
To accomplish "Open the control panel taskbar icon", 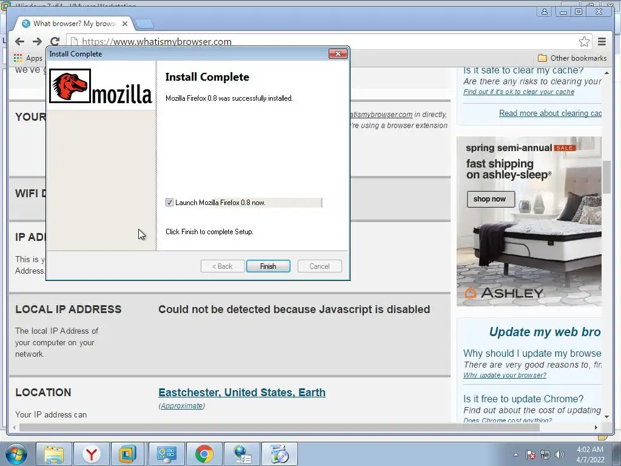I will pos(166,454).
